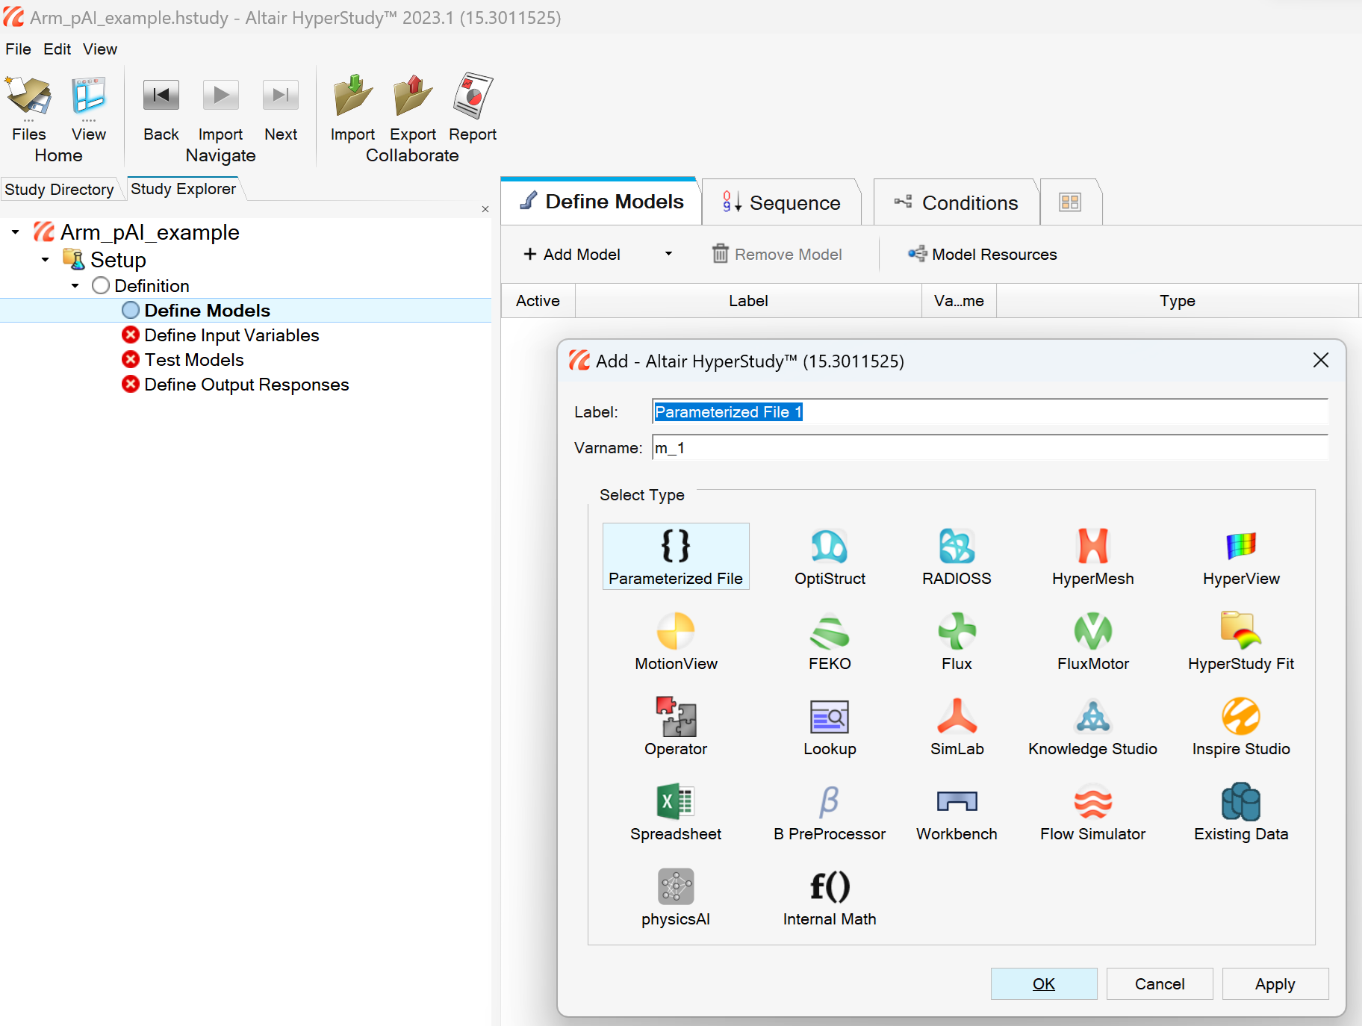Select the MotionView model type

[x=676, y=641]
